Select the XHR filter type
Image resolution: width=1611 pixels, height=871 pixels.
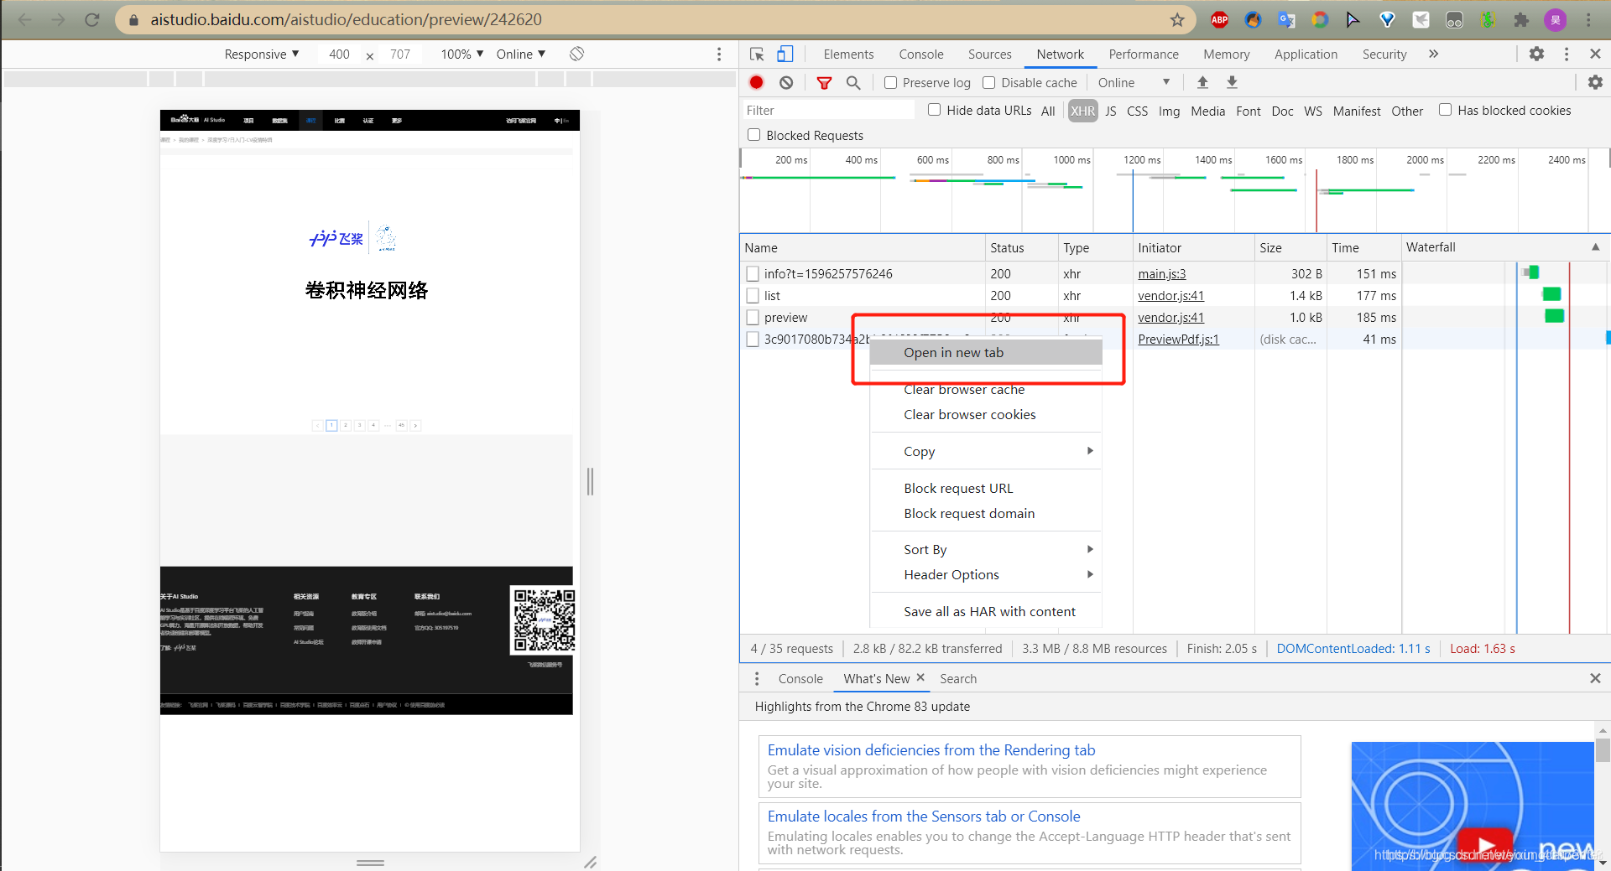point(1082,111)
